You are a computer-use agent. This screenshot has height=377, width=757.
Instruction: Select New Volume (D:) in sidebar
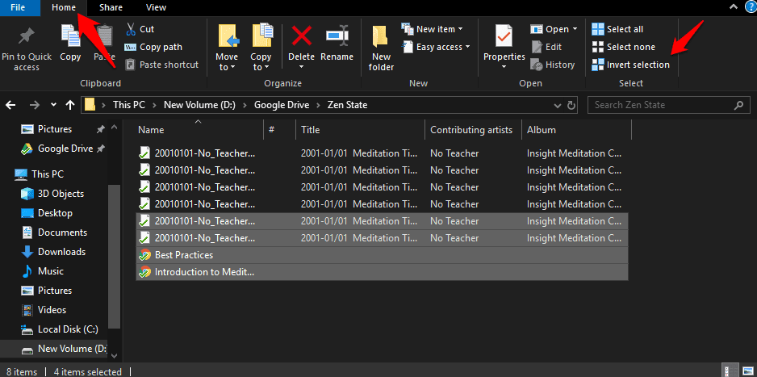tap(63, 349)
